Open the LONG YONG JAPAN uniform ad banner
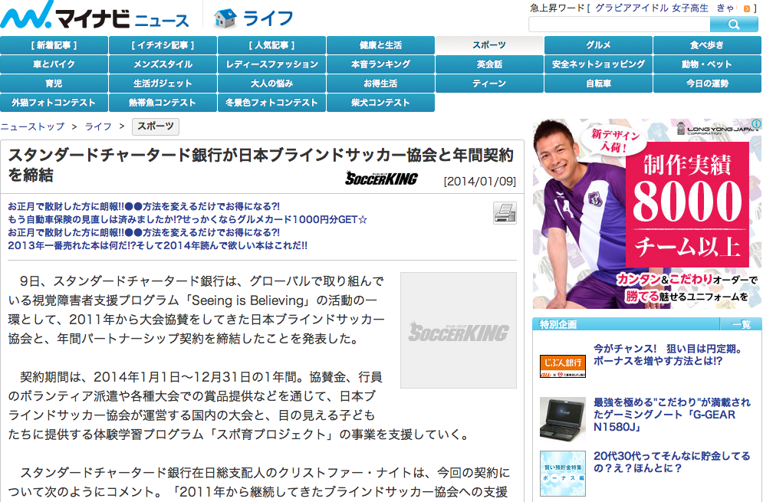This screenshot has width=763, height=502. coord(646,214)
